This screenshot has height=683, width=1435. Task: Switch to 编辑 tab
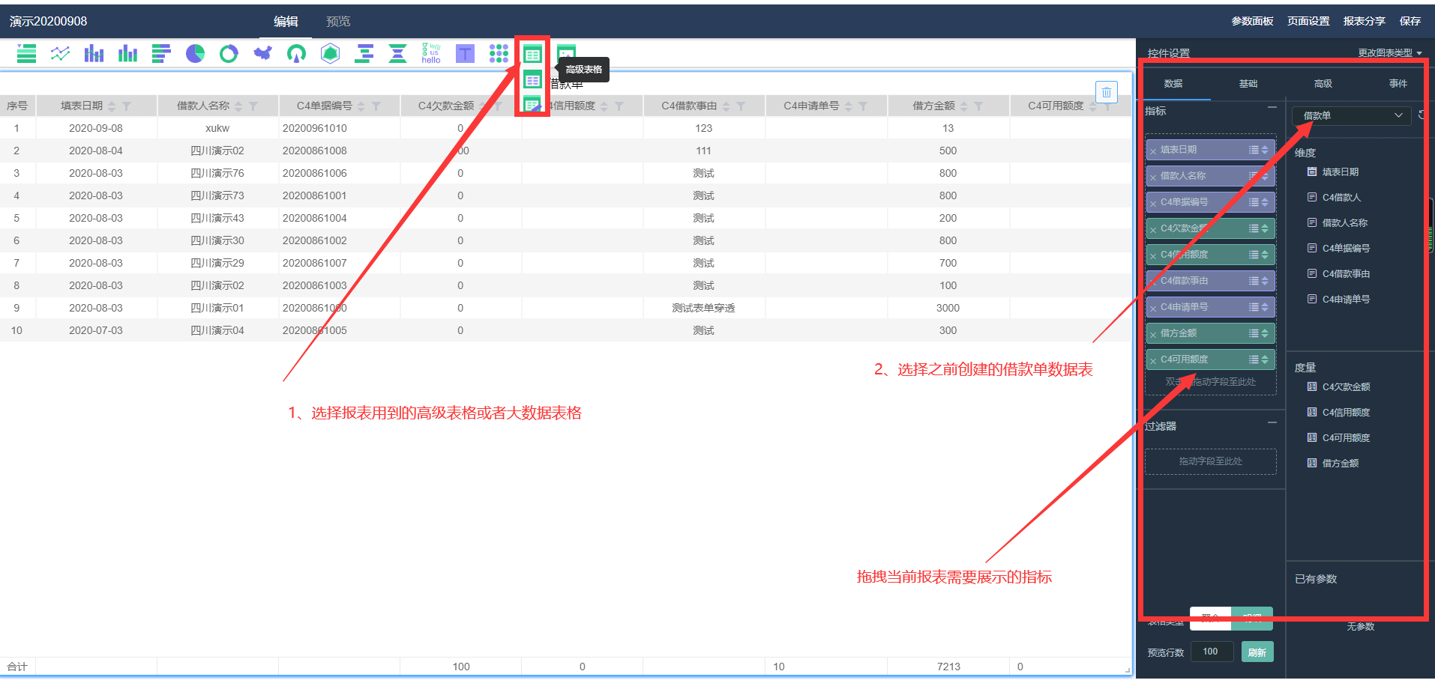coord(286,21)
